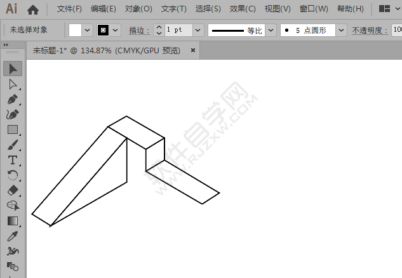
Task: Open the 对象(O) menu
Action: pos(138,9)
